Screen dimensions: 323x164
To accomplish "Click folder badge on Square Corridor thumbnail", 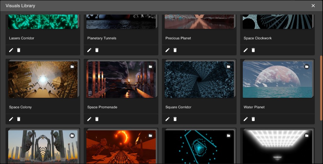I will point(228,66).
